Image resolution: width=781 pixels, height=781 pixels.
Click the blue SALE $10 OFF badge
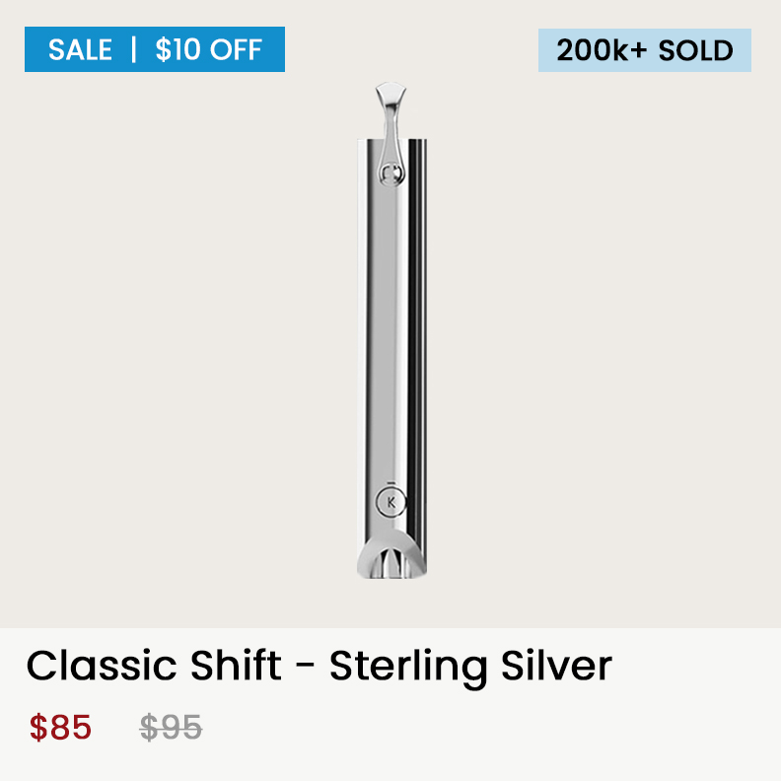pyautogui.click(x=155, y=49)
